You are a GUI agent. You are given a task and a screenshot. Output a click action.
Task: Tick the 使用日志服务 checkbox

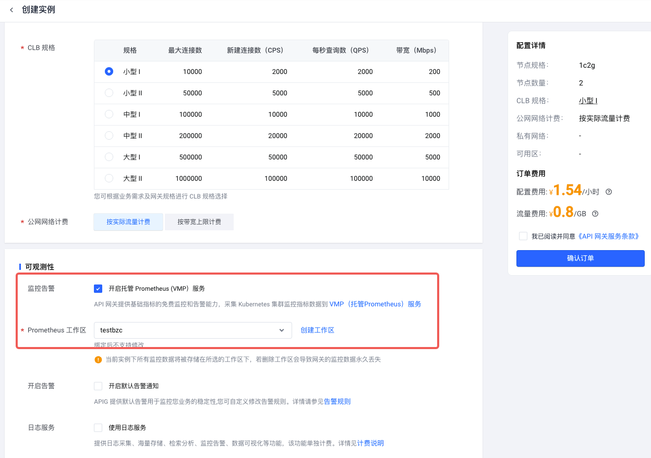(98, 428)
